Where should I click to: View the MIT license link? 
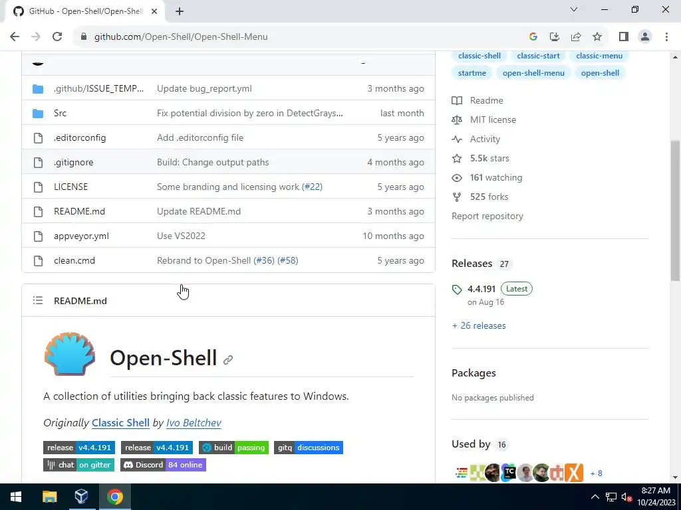click(x=484, y=120)
